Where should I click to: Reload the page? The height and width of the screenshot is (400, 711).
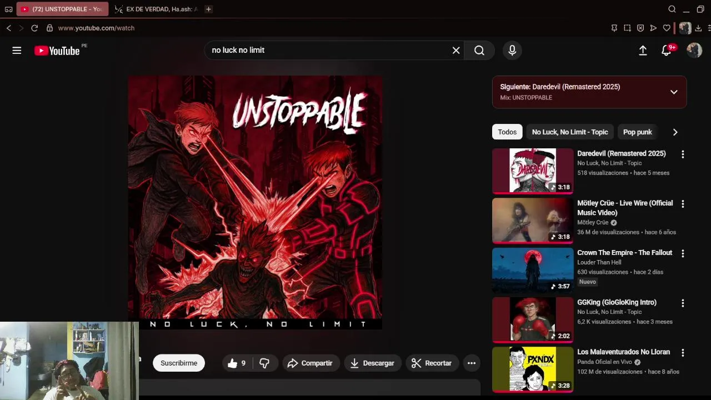pyautogui.click(x=34, y=28)
